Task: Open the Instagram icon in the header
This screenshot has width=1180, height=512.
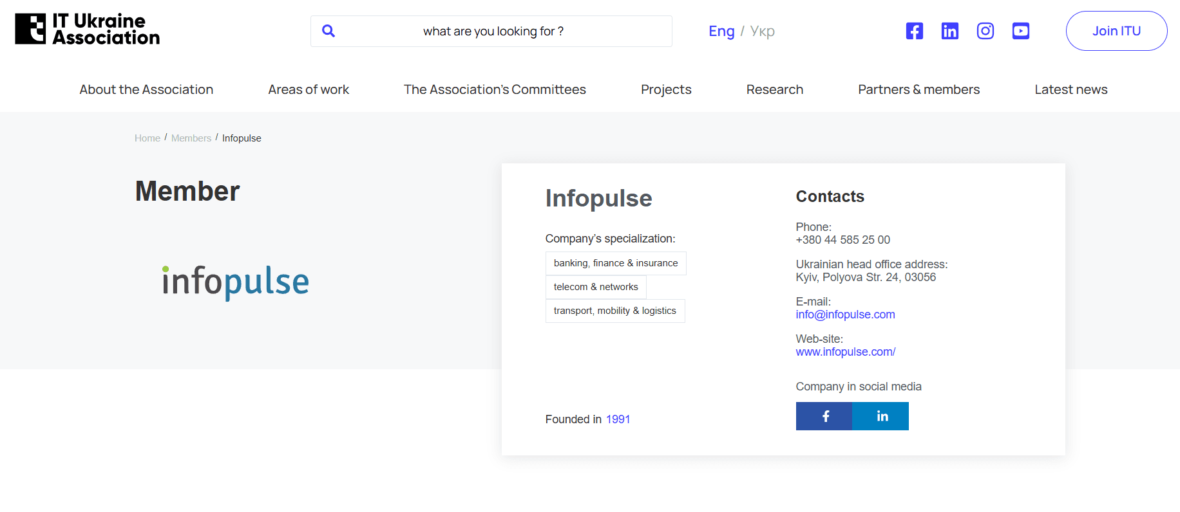Action: (x=985, y=31)
